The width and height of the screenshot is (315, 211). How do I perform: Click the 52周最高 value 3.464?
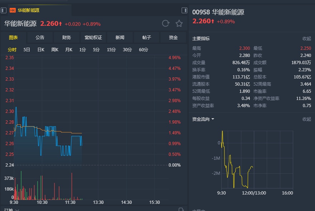(x=306, y=84)
